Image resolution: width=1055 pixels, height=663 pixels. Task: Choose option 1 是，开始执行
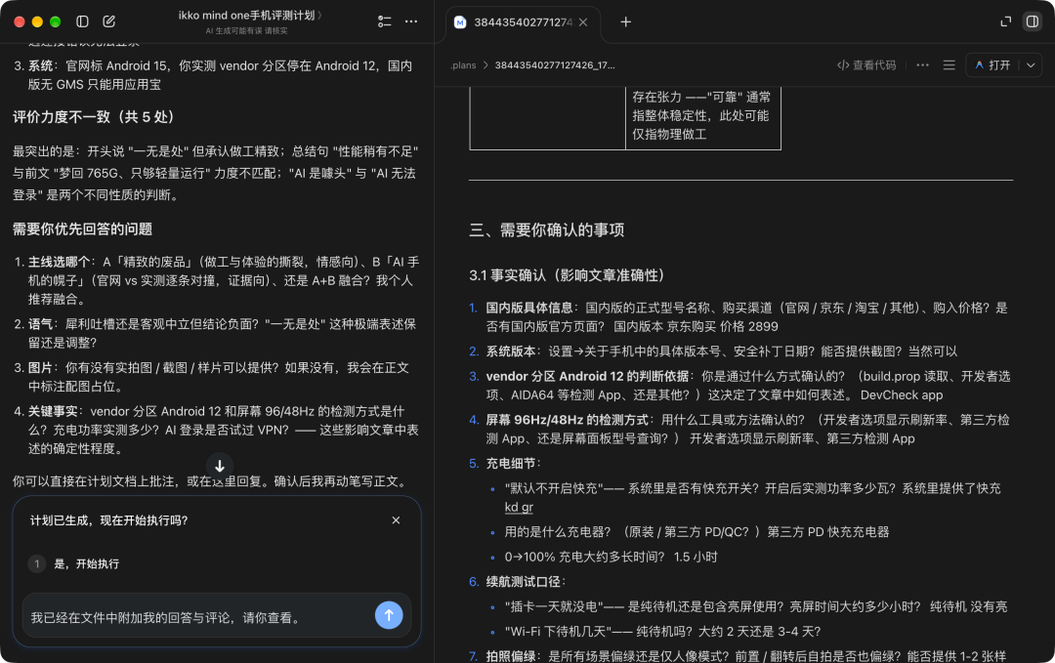217,563
